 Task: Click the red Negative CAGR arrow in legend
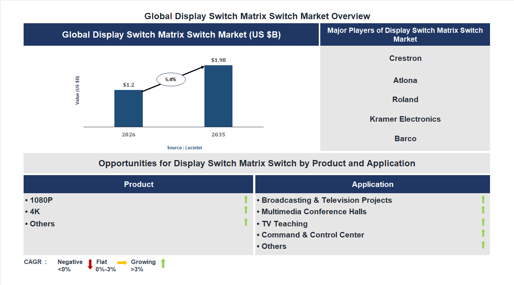coord(90,265)
